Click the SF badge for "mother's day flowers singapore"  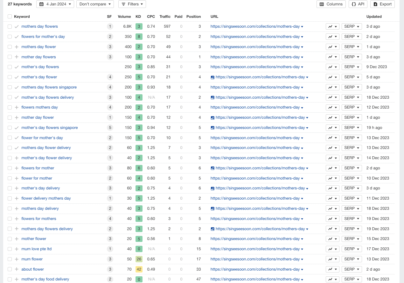click(110, 128)
